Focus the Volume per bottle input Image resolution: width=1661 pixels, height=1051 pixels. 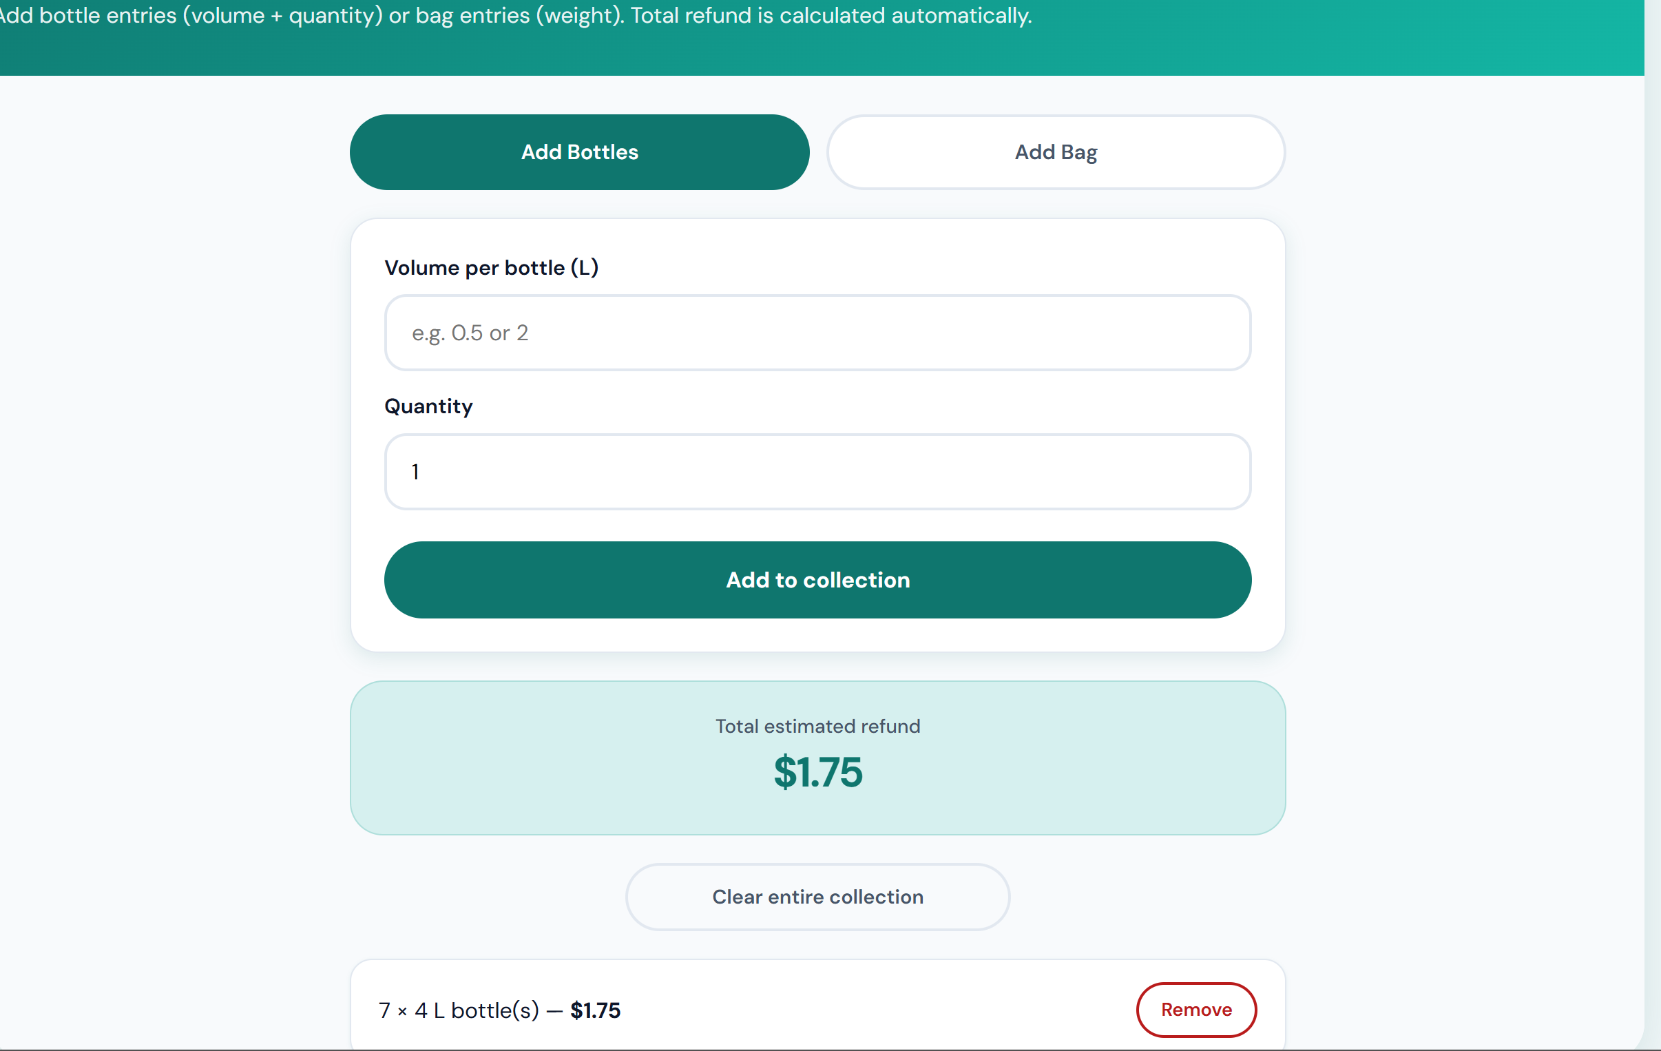point(817,333)
